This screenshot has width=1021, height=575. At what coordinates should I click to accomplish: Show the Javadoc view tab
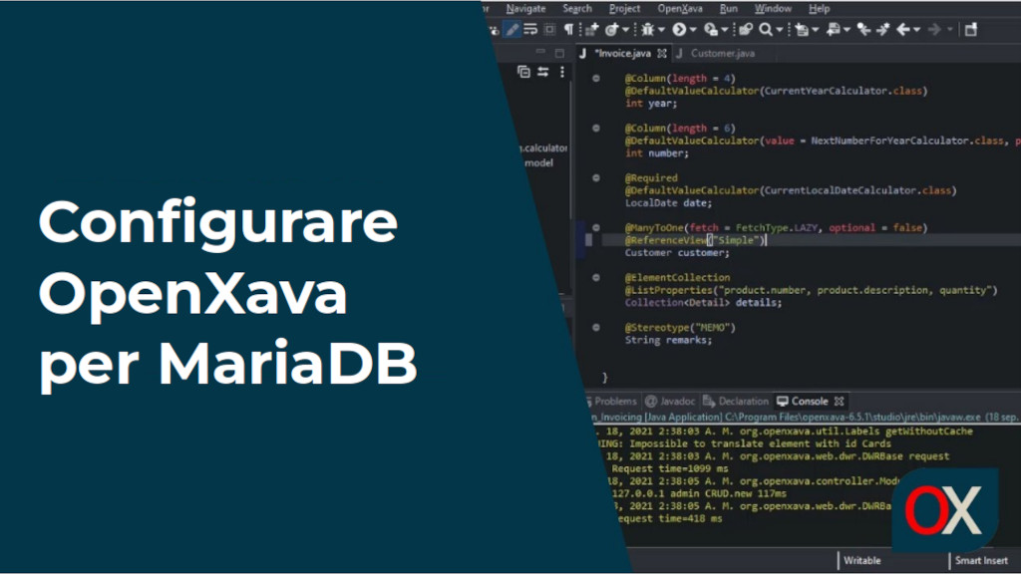click(671, 402)
